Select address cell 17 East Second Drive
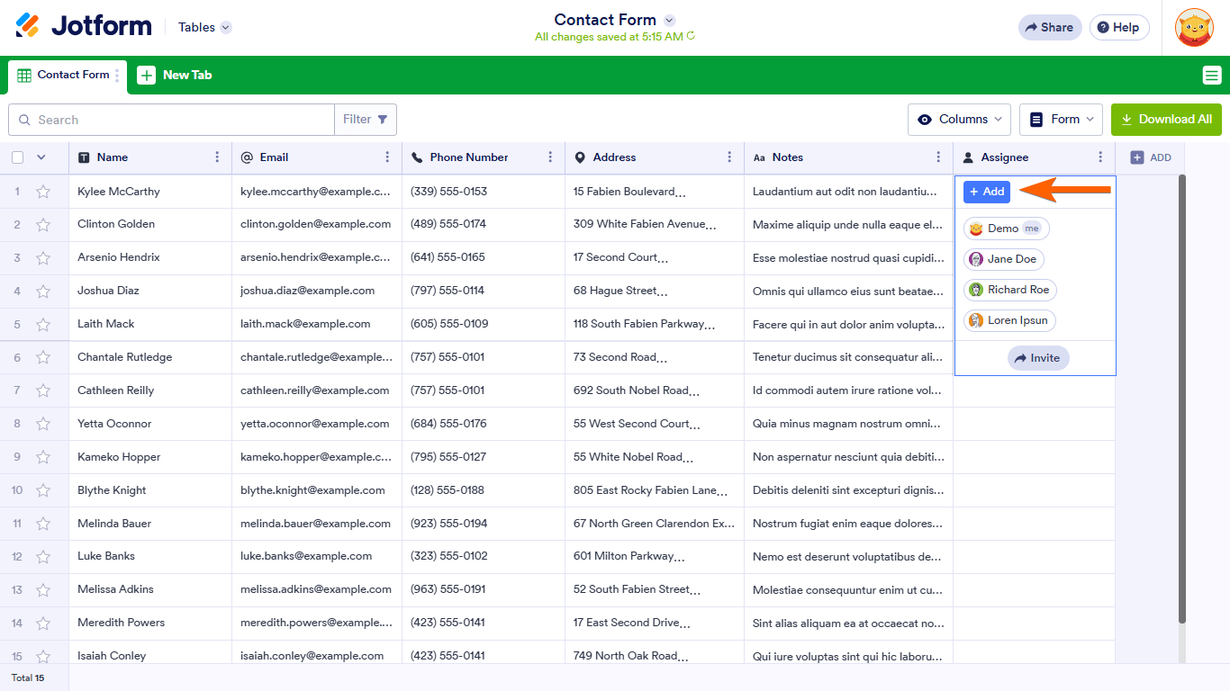The height and width of the screenshot is (691, 1230). pos(655,623)
